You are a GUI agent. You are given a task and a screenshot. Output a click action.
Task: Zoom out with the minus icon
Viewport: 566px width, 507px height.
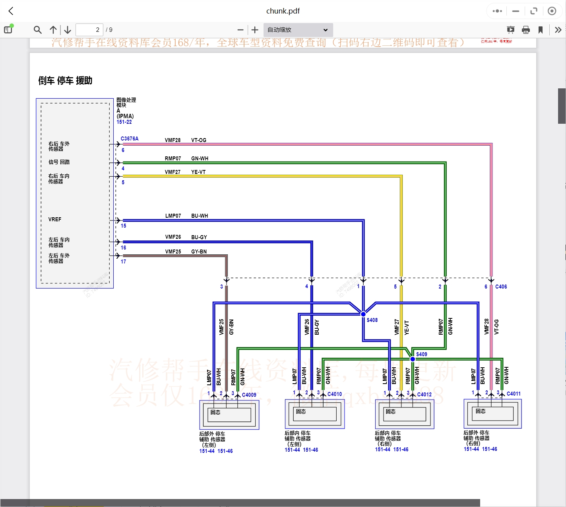[240, 29]
